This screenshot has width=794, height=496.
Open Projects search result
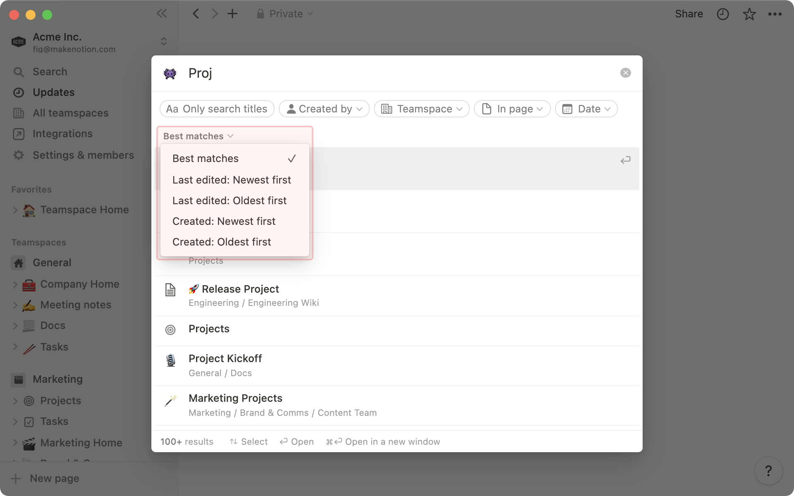pos(397,331)
